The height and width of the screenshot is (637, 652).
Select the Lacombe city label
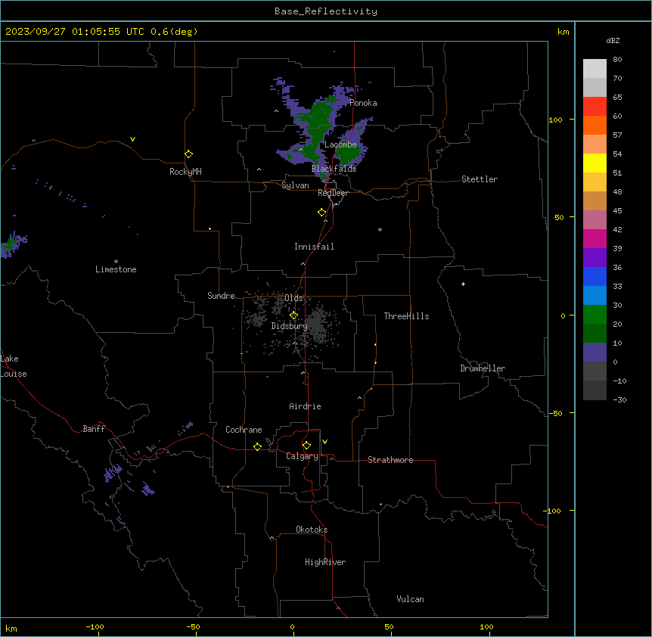pyautogui.click(x=340, y=144)
